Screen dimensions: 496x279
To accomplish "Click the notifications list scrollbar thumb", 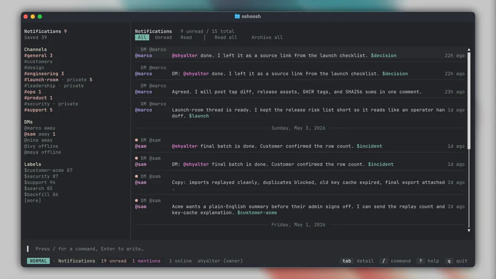I will [x=469, y=101].
